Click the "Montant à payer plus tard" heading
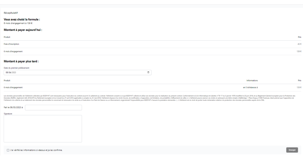The width and height of the screenshot is (303, 160). pyautogui.click(x=21, y=61)
